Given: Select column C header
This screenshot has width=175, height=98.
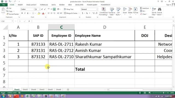Looking at the screenshot, I should 61,27.
